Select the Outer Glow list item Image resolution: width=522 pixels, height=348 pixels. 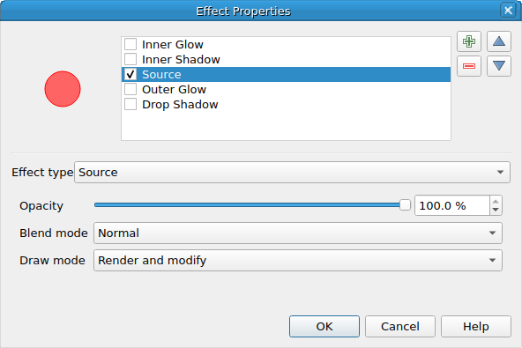click(174, 90)
